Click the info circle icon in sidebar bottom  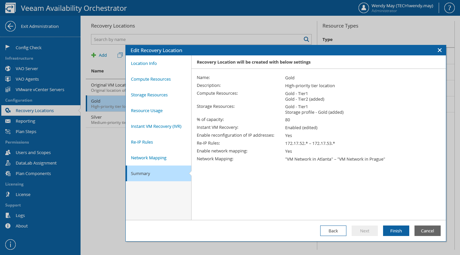point(10,245)
